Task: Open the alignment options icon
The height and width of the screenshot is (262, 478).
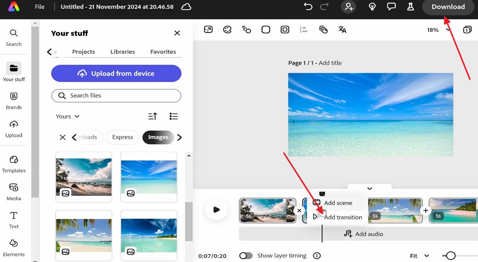Action: [304, 29]
